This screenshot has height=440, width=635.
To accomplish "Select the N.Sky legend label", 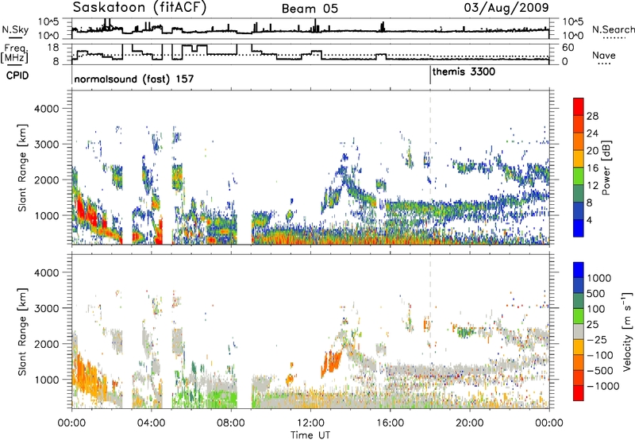I will point(15,29).
